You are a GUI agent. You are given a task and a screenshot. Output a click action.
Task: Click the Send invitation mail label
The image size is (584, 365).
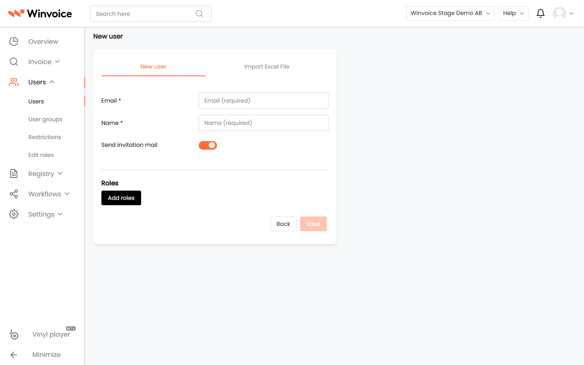pos(129,145)
